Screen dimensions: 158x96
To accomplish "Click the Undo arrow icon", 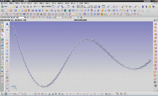I will click(x=35, y=7).
